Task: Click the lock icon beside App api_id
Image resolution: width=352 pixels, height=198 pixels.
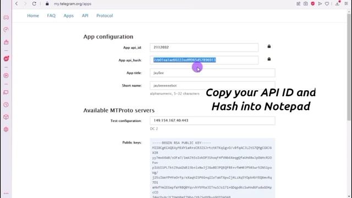Action: click(269, 46)
